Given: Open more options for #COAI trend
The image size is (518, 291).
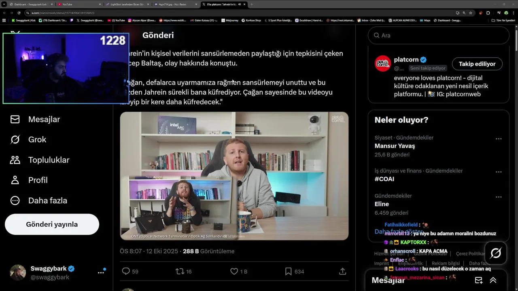Looking at the screenshot, I should (x=499, y=172).
